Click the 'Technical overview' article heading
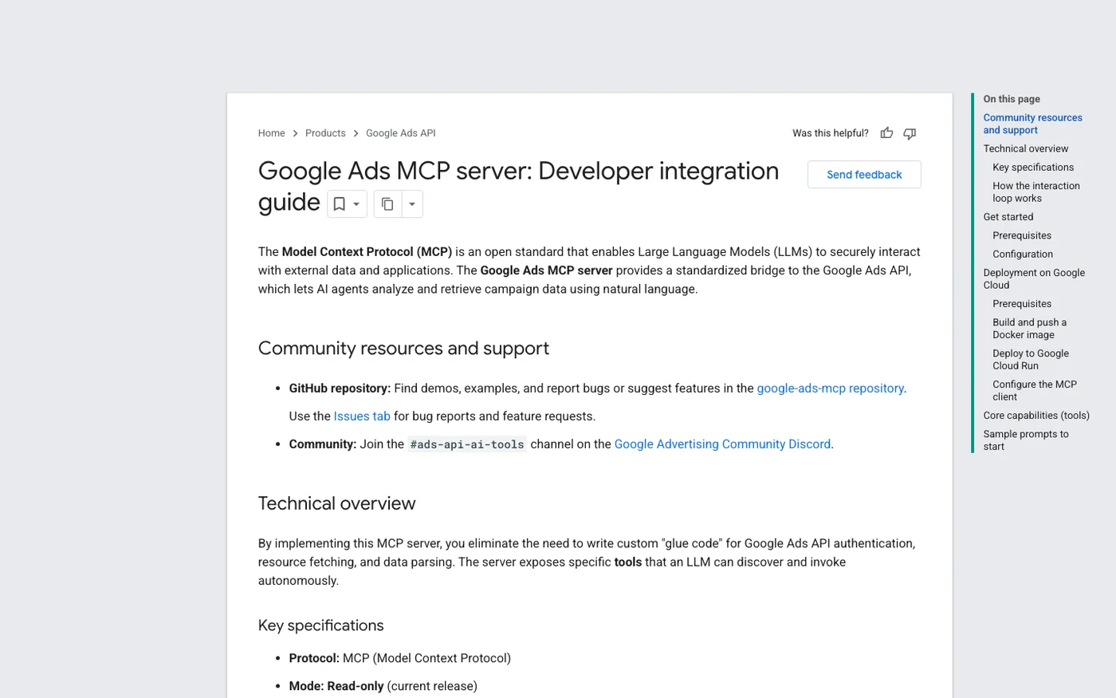The width and height of the screenshot is (1116, 698). [336, 503]
